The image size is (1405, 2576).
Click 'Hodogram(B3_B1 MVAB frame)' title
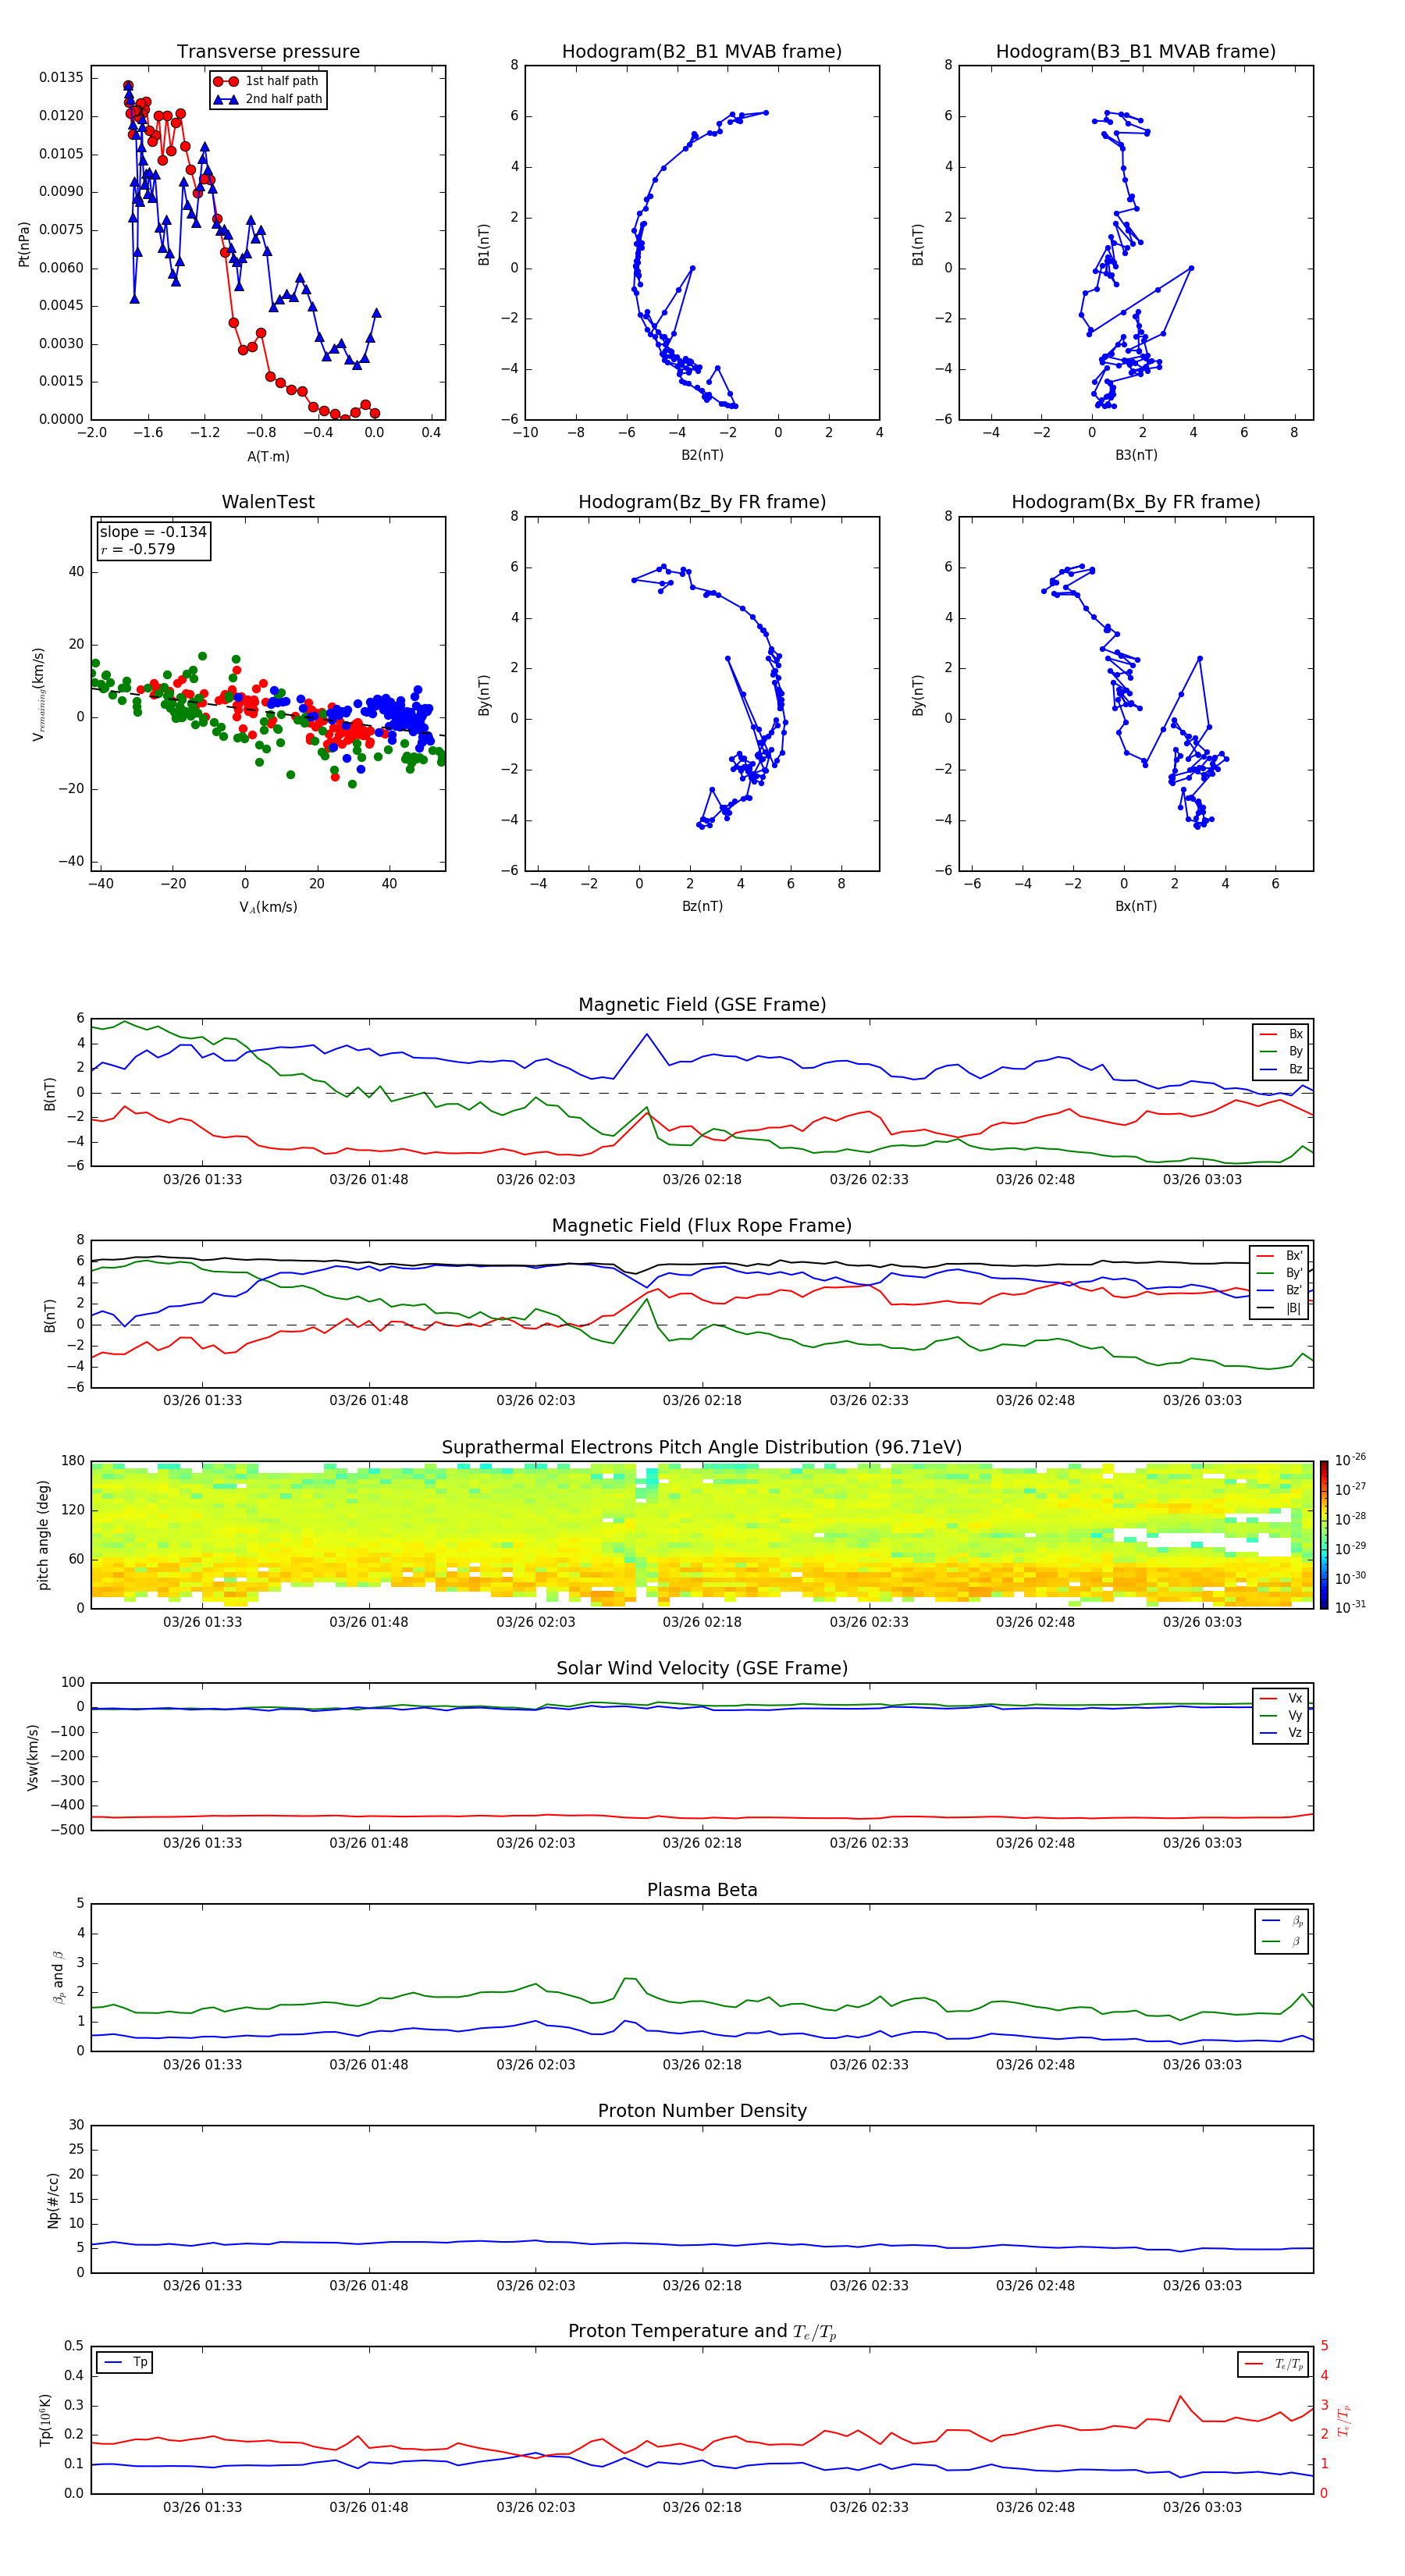[1136, 51]
